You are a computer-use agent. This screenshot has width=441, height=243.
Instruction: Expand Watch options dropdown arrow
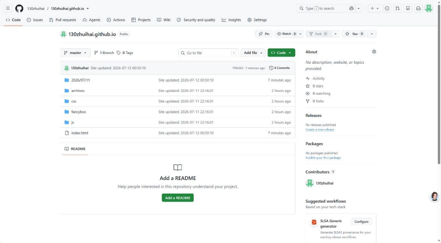(300, 34)
